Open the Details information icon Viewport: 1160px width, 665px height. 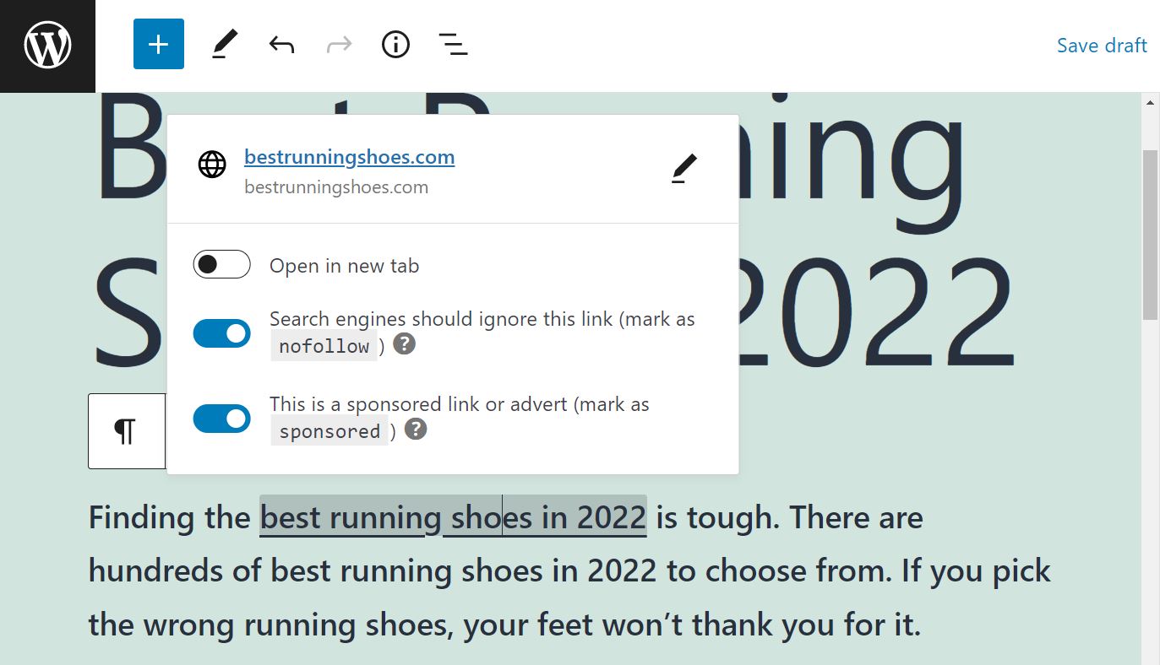coord(395,44)
